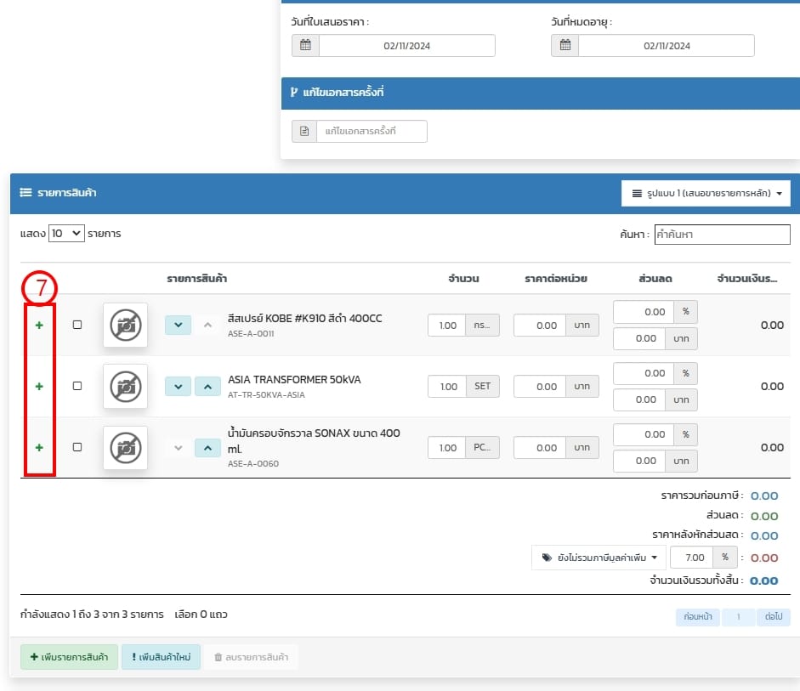Change the แสดง 10 rows-per-page selector
Viewport: 800px width, 691px height.
(x=66, y=233)
